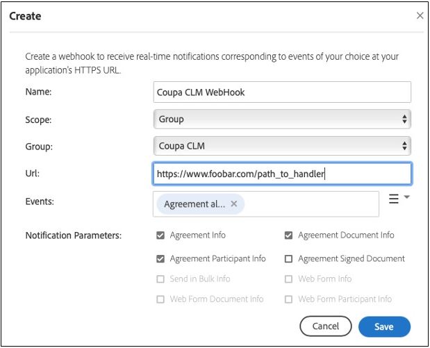
Task: Toggle the Web Form Info checkbox
Action: click(288, 279)
